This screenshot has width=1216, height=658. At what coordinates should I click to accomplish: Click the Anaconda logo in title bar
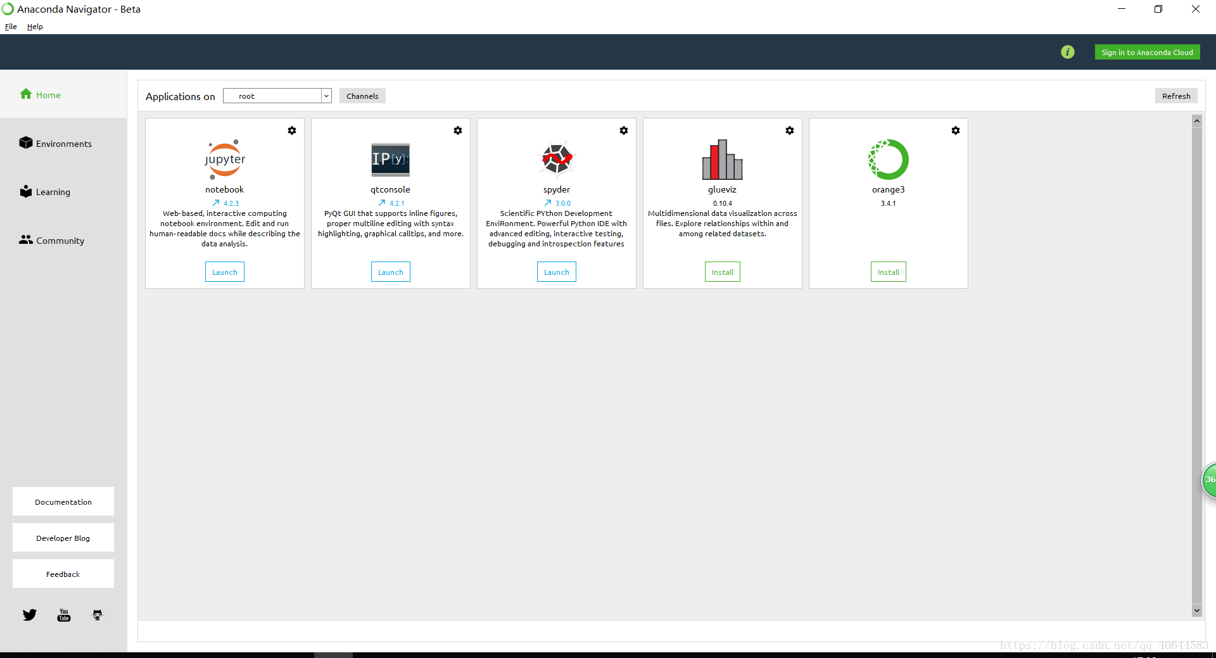click(x=8, y=9)
